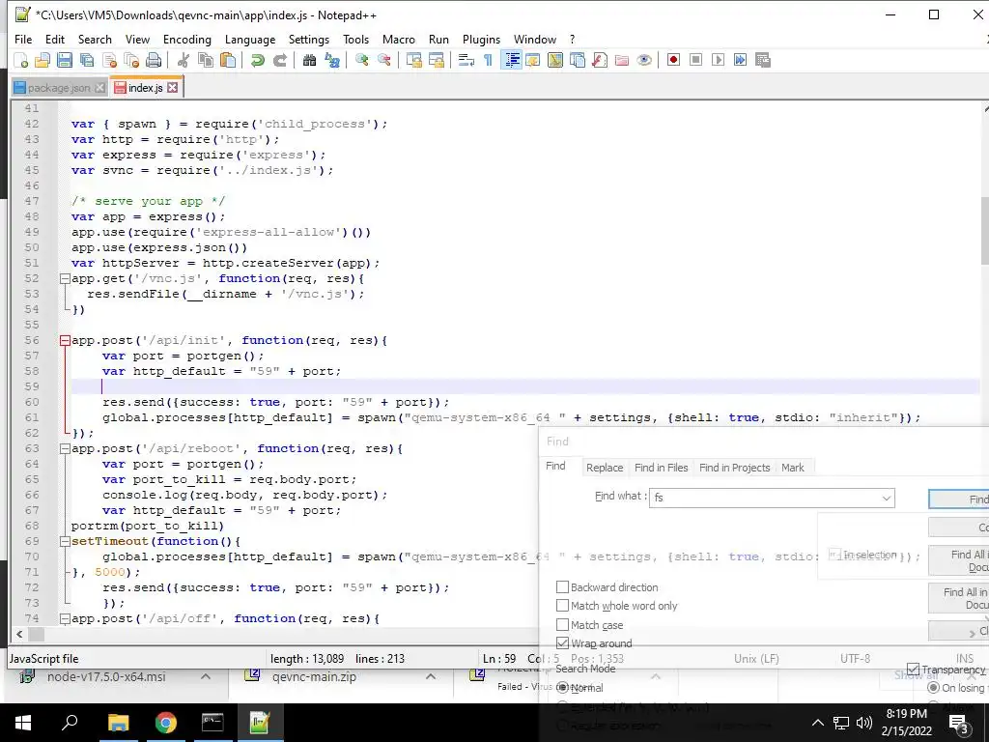Click the Close All toolbar icon

click(131, 60)
